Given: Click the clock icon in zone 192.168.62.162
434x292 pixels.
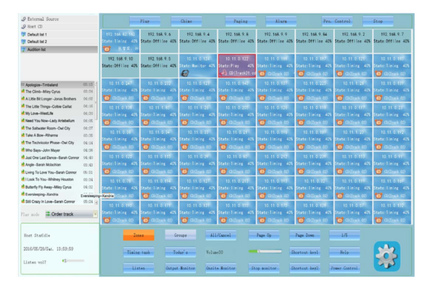Looking at the screenshot, I should pos(107,49).
